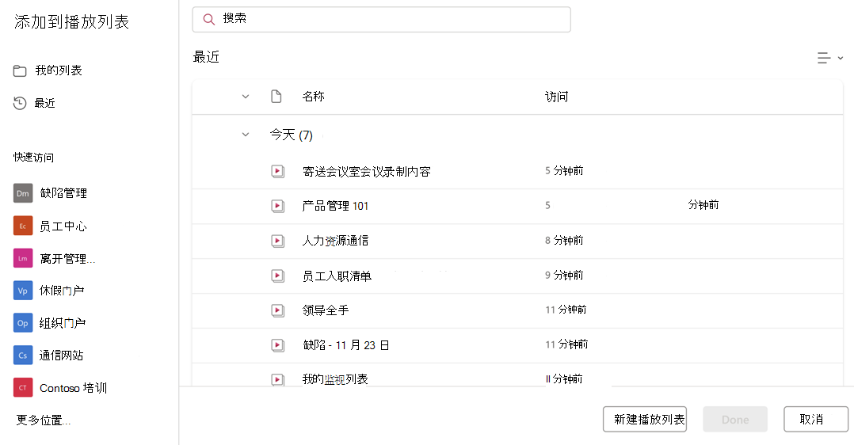
Task: Open the 缺陷管理 Dm site icon
Action: [x=23, y=193]
